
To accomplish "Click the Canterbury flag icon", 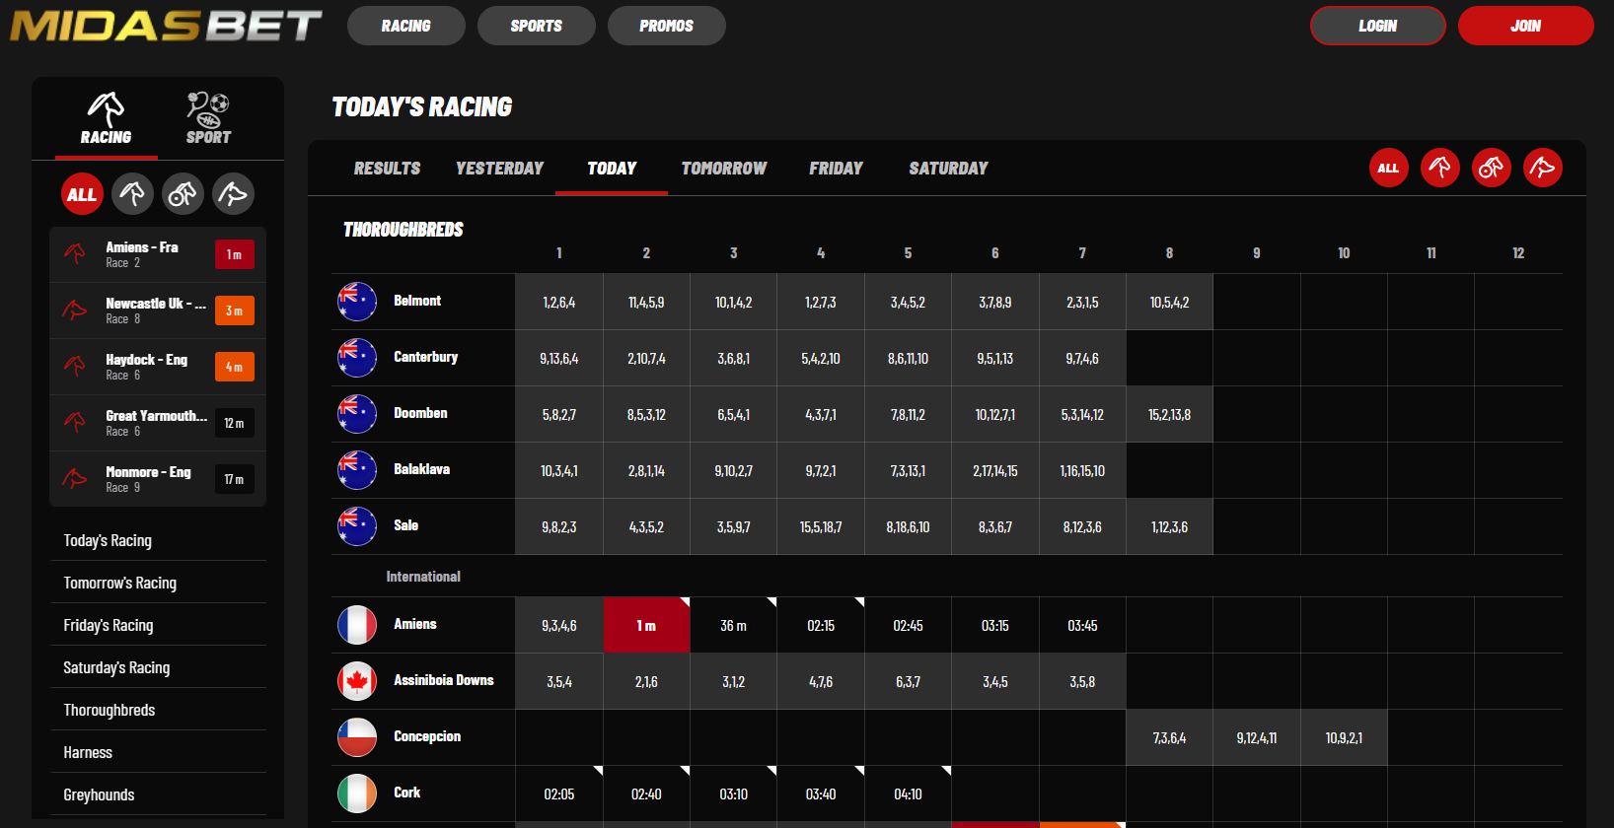I will point(357,358).
